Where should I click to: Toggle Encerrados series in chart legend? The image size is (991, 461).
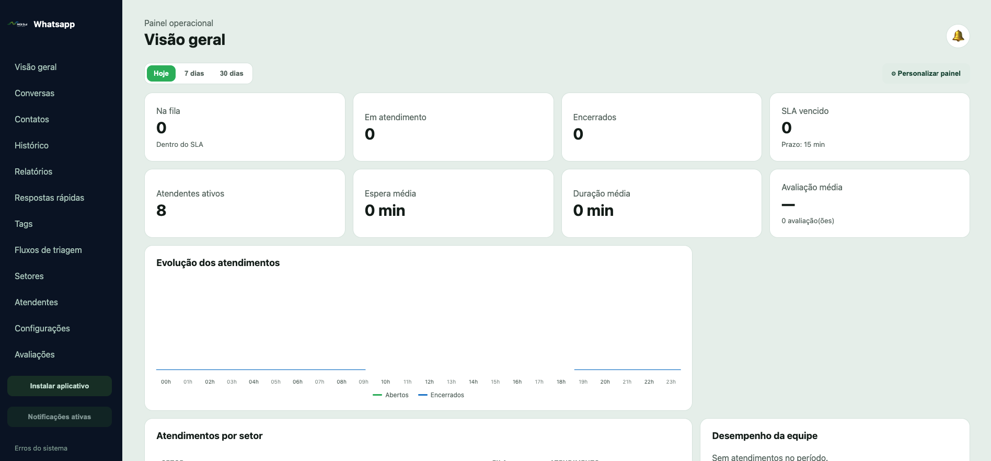click(441, 395)
